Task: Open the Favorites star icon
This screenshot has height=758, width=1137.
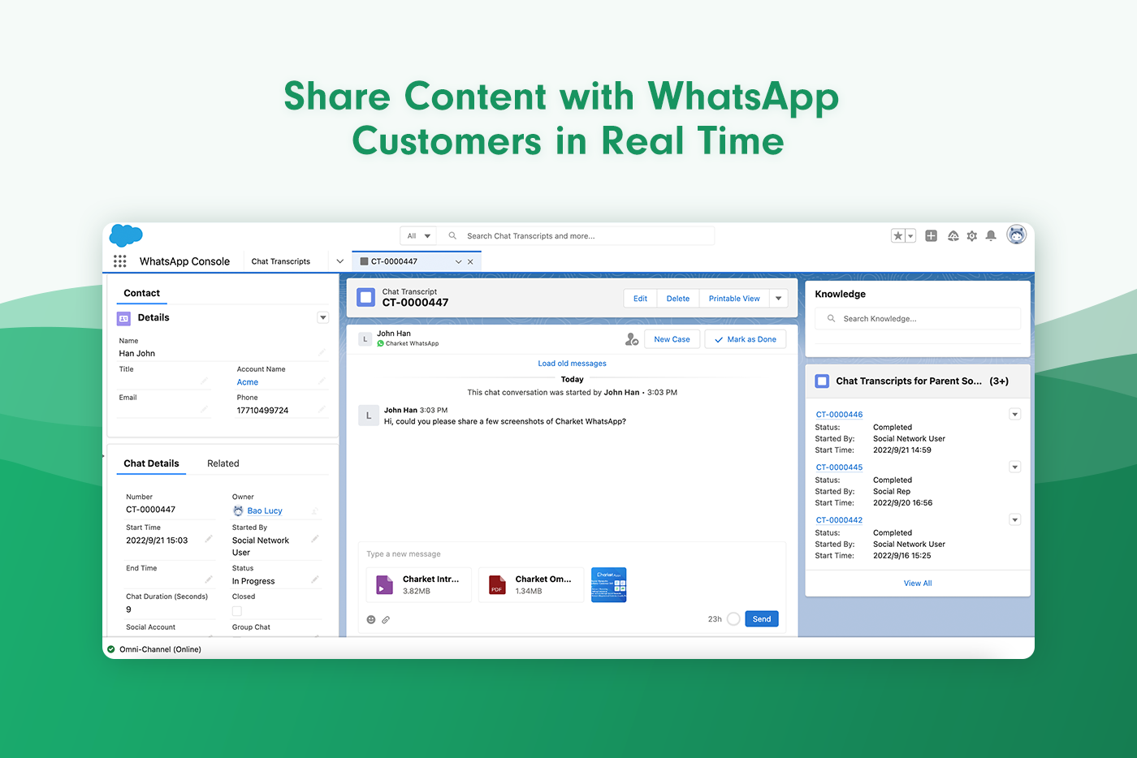Action: pos(898,236)
